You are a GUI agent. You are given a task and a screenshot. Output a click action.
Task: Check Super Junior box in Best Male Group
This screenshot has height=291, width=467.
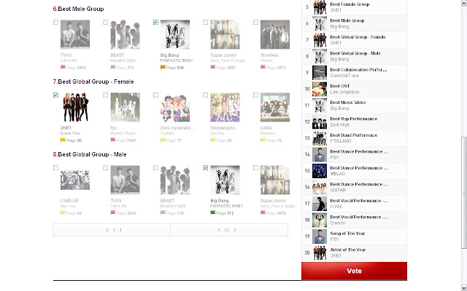tap(206, 23)
